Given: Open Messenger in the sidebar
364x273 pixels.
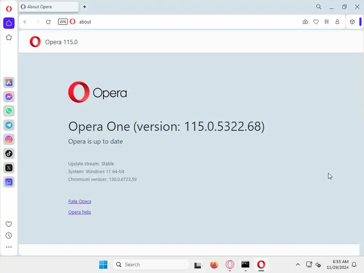Looking at the screenshot, I should click(x=9, y=97).
